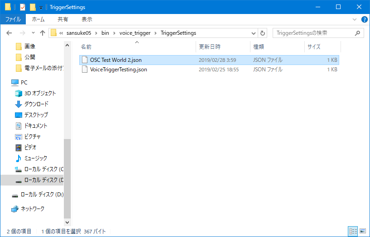Click the sidebar scroll up arrow
The width and height of the screenshot is (370, 237).
[x=67, y=46]
